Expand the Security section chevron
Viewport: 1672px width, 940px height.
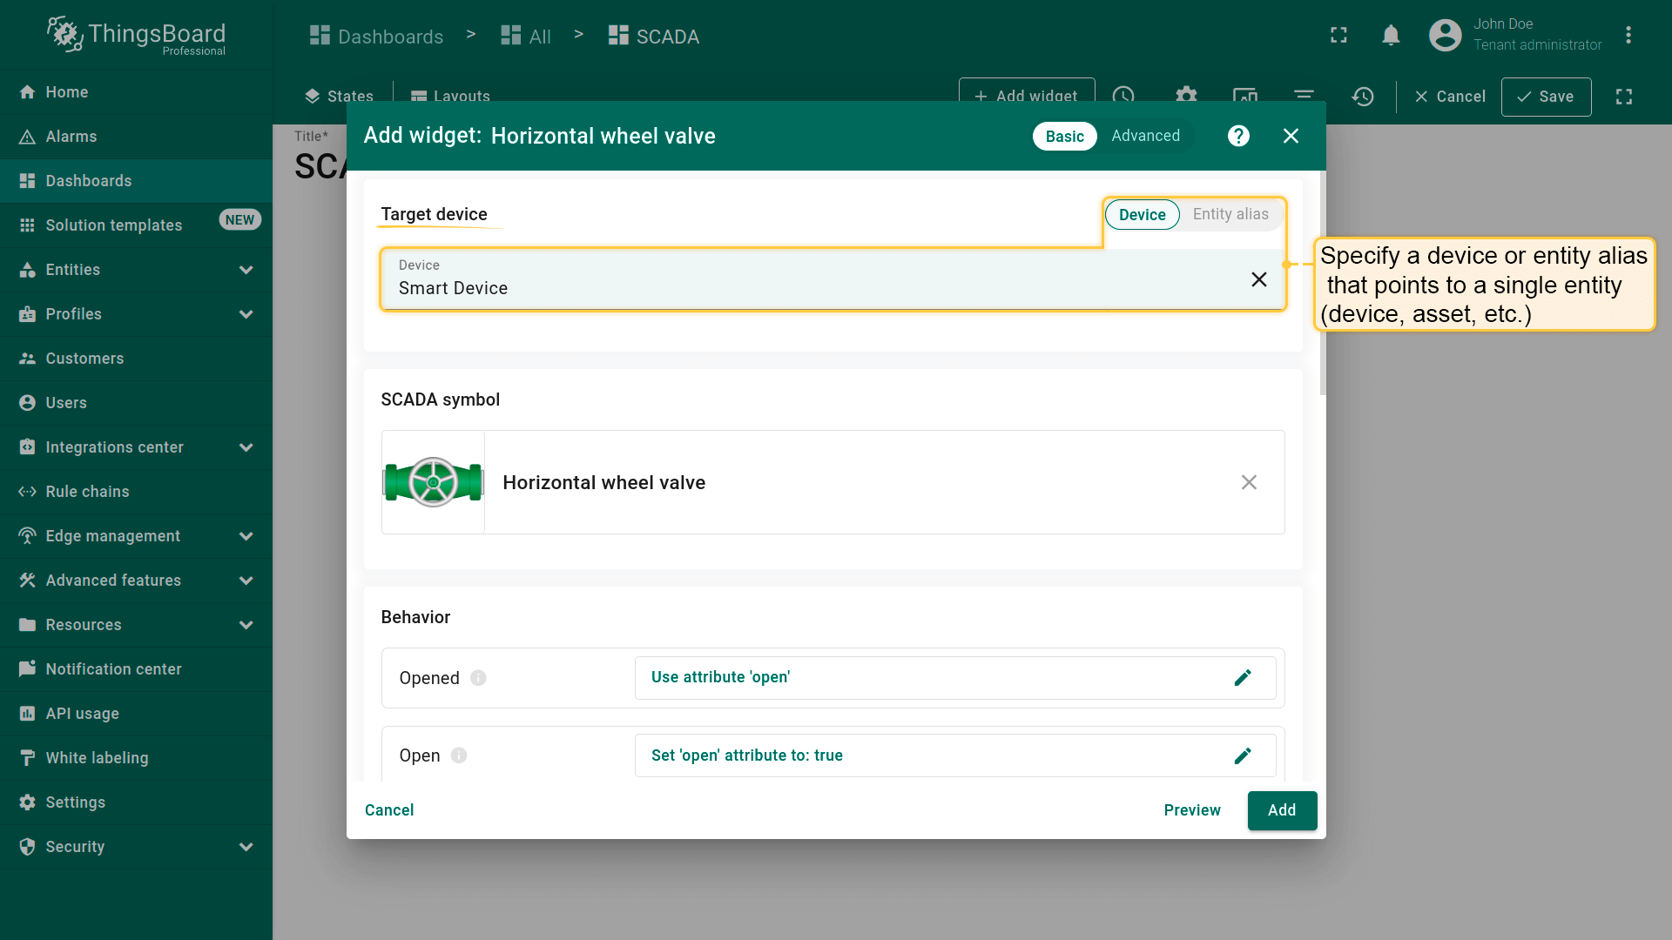[x=246, y=847]
